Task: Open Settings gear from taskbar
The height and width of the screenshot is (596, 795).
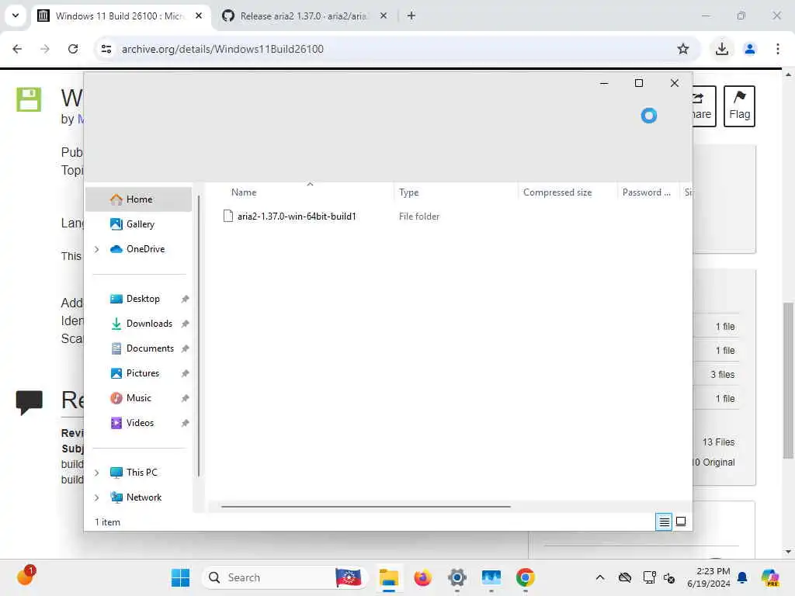Action: (457, 577)
